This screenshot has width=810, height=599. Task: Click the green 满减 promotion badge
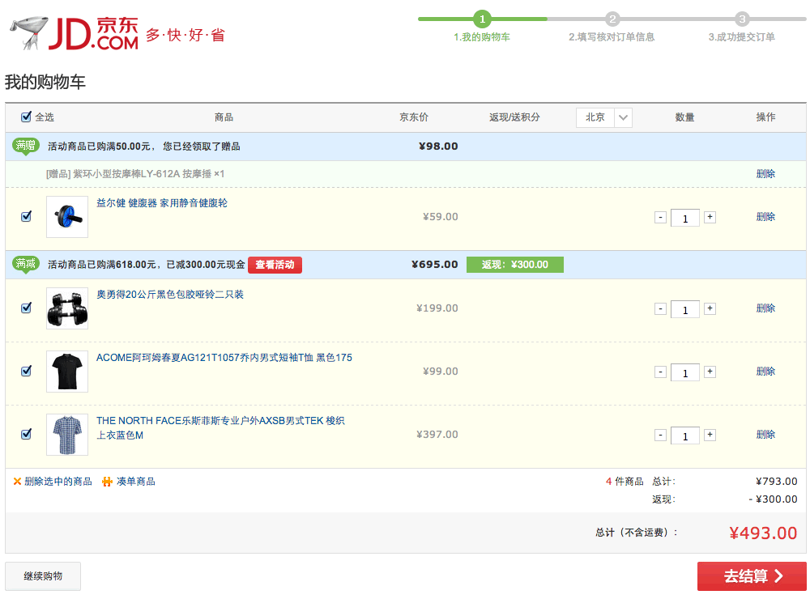click(x=26, y=264)
